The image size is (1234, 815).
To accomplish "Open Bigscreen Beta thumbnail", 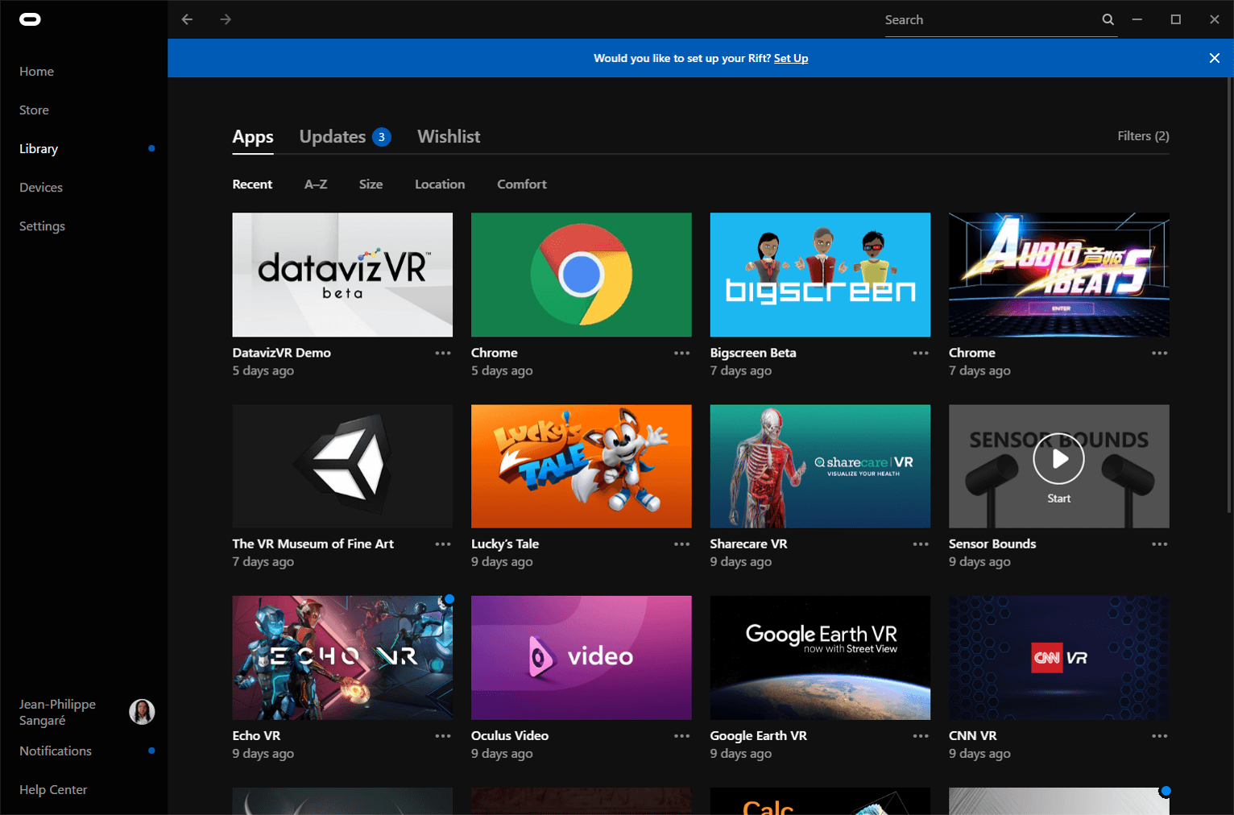I will pyautogui.click(x=820, y=275).
